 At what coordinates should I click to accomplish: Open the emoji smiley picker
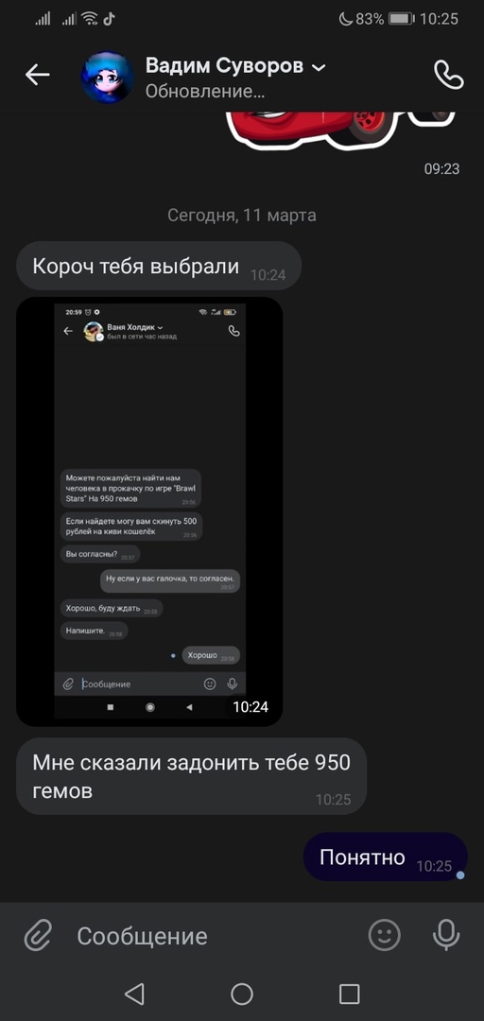click(x=385, y=936)
